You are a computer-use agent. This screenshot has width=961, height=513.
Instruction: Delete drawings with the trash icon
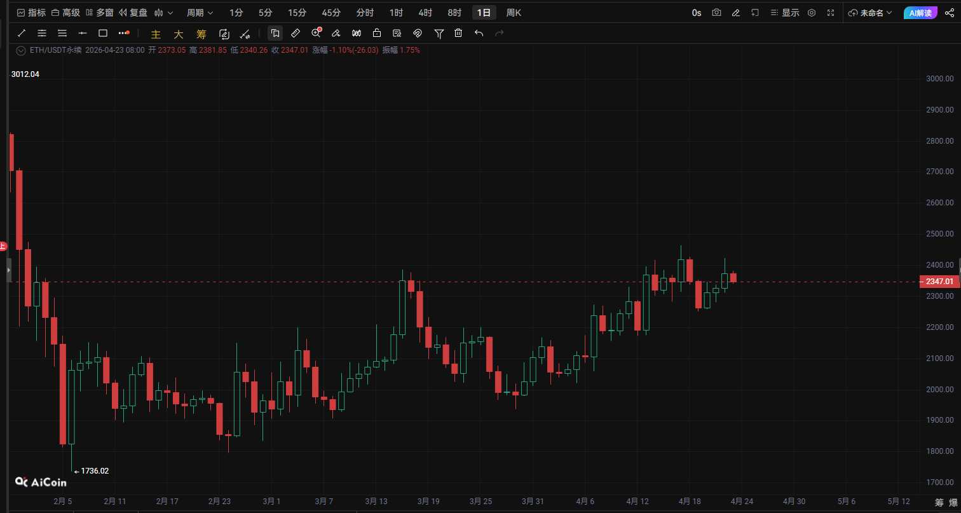click(459, 33)
